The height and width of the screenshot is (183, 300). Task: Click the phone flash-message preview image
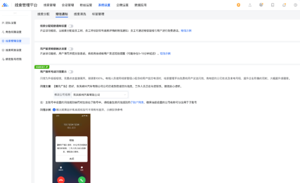click(71, 149)
